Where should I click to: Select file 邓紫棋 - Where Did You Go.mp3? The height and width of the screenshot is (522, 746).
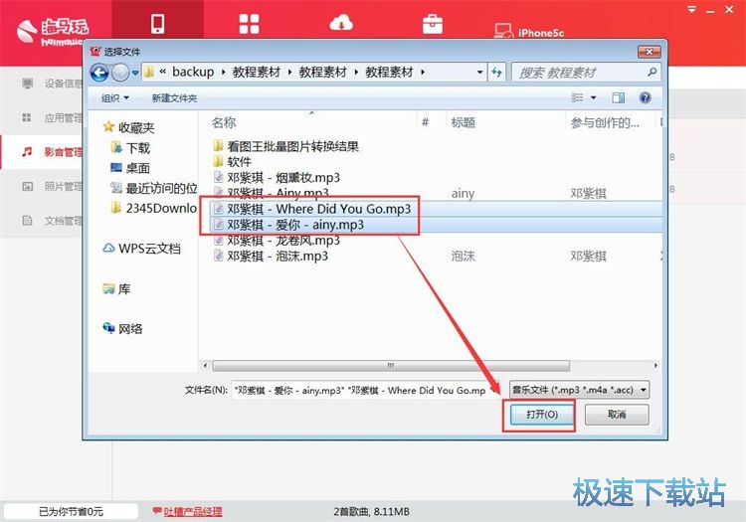click(x=311, y=209)
